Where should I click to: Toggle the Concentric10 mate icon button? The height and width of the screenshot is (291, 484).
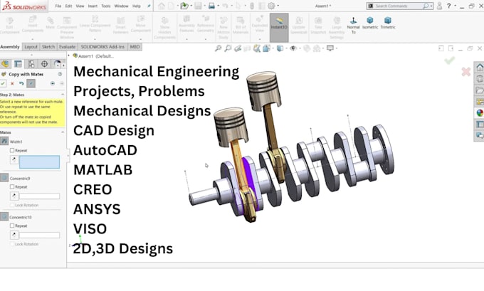point(4,216)
